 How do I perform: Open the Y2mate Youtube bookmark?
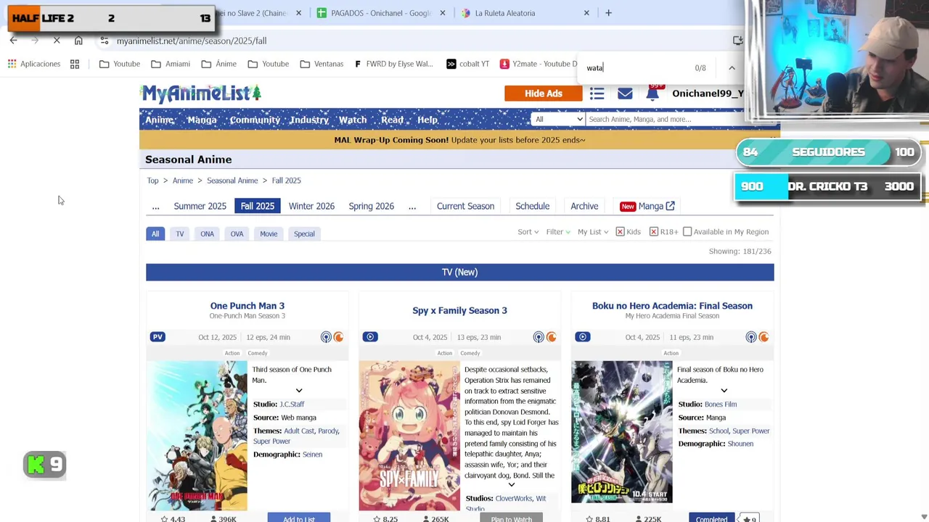[x=539, y=64]
